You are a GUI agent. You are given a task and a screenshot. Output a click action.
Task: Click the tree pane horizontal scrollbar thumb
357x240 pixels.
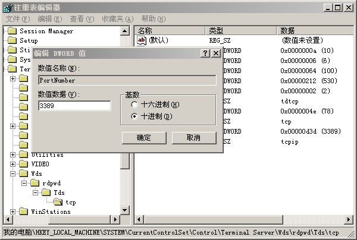[x=80, y=220]
